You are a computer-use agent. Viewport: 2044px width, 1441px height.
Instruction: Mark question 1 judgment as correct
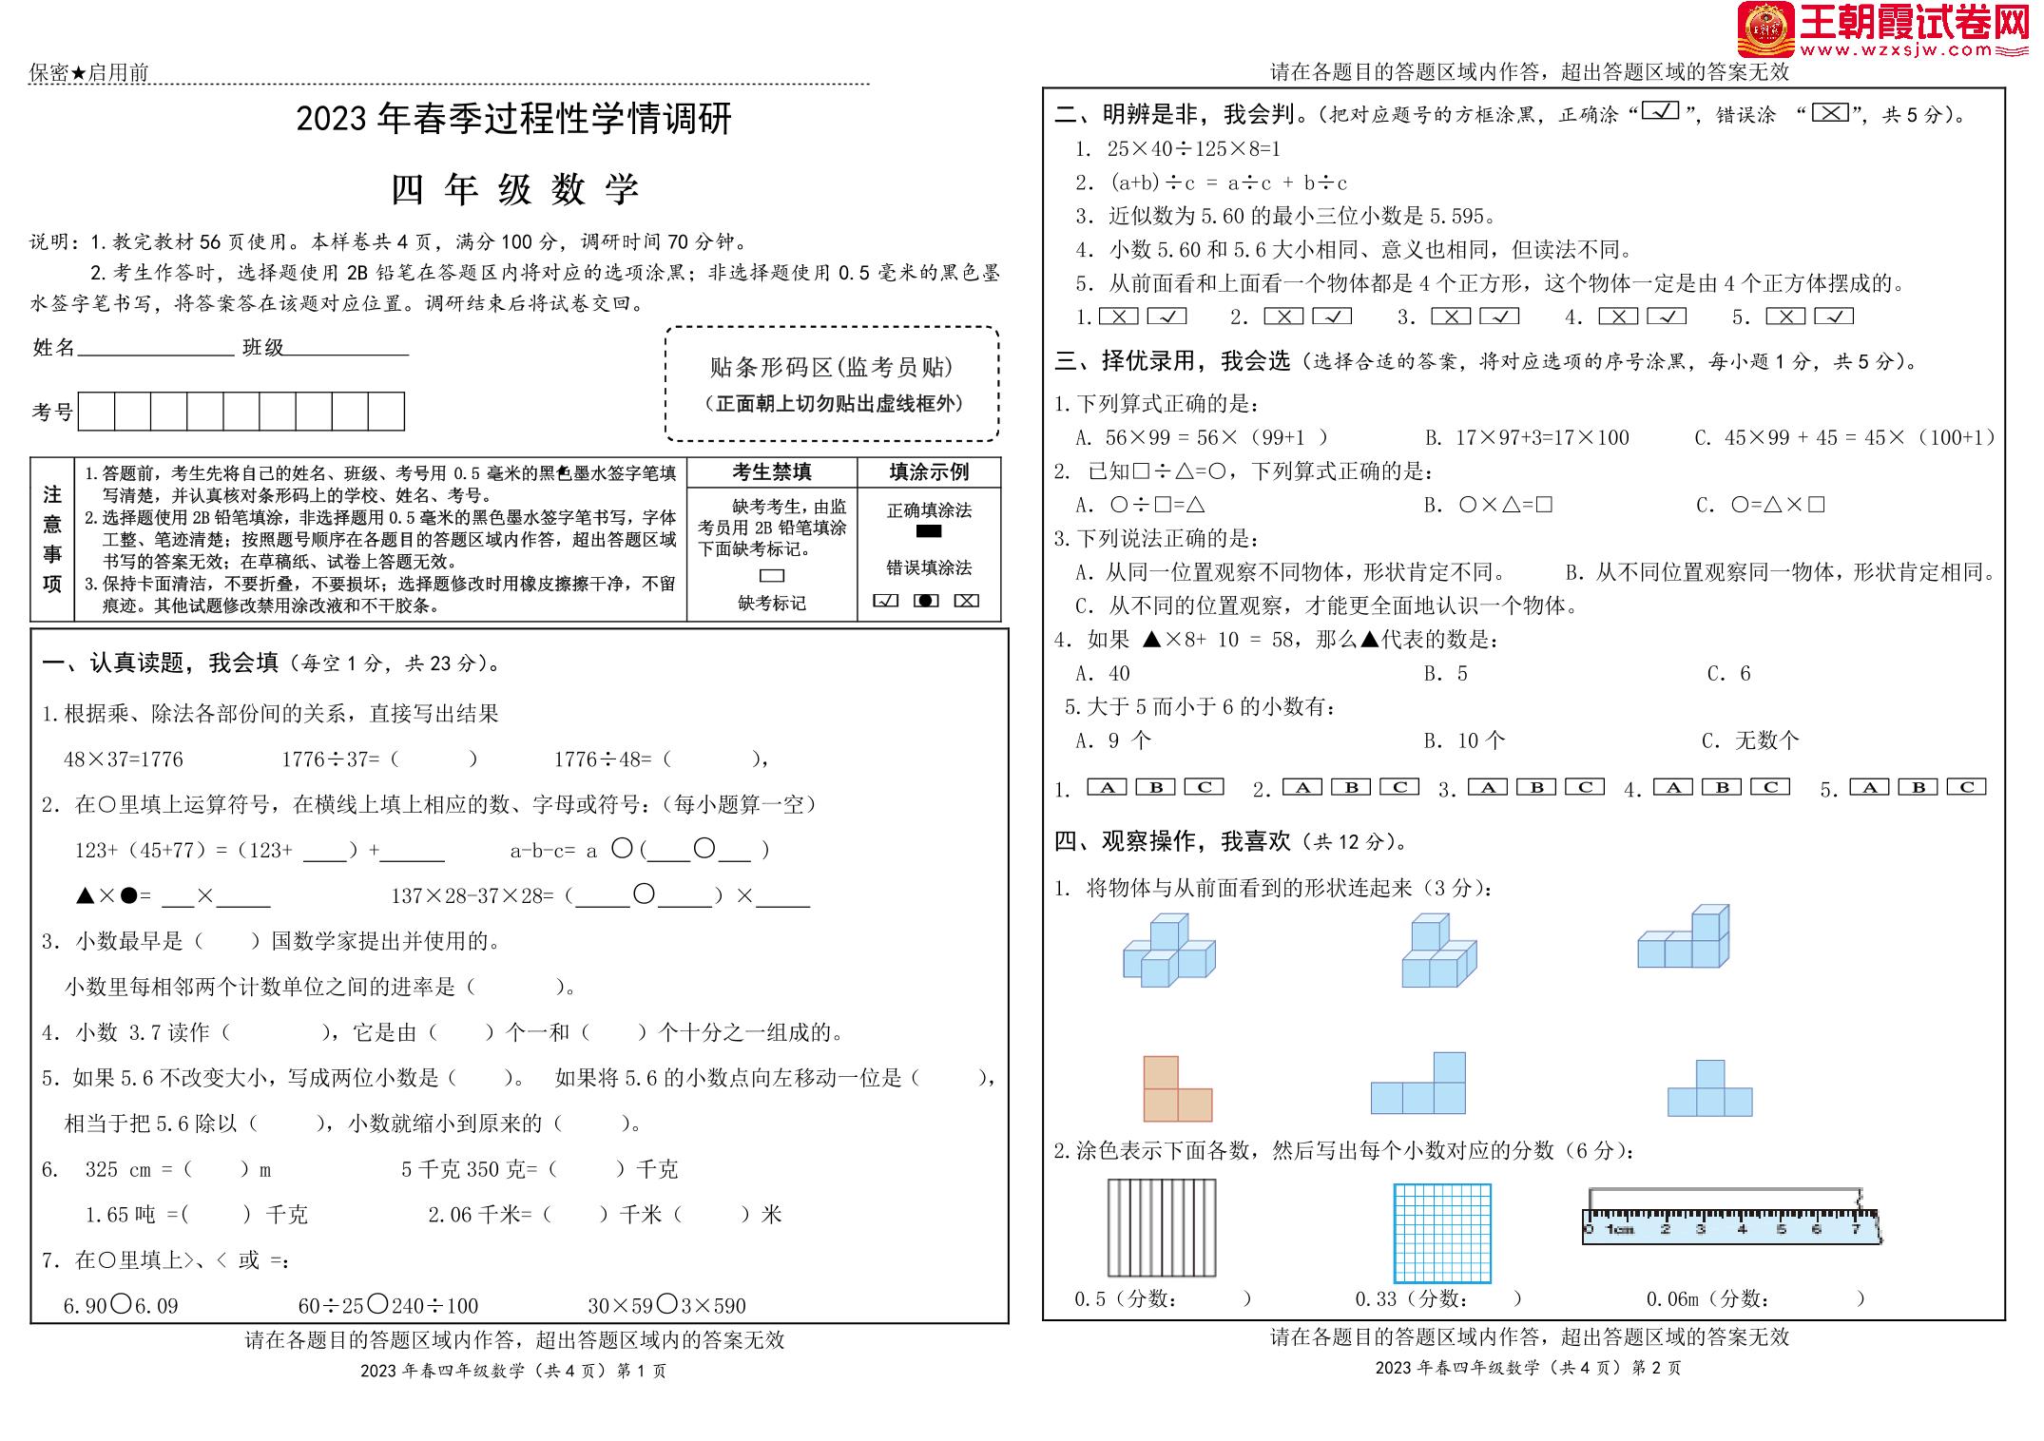[1167, 317]
